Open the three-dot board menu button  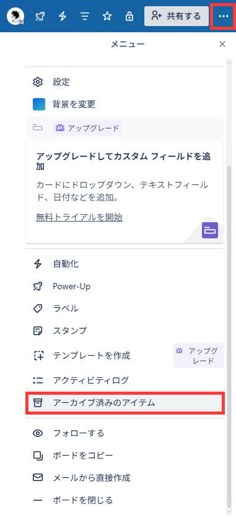(x=224, y=16)
